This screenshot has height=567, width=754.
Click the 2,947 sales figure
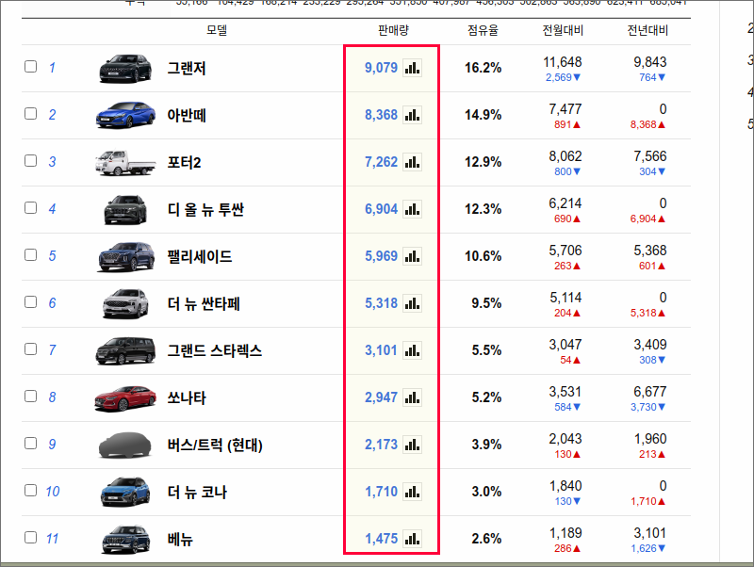pos(381,397)
